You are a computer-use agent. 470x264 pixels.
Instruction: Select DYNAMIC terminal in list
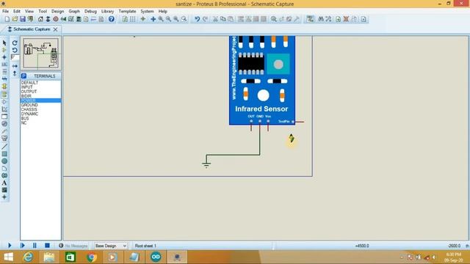41,114
